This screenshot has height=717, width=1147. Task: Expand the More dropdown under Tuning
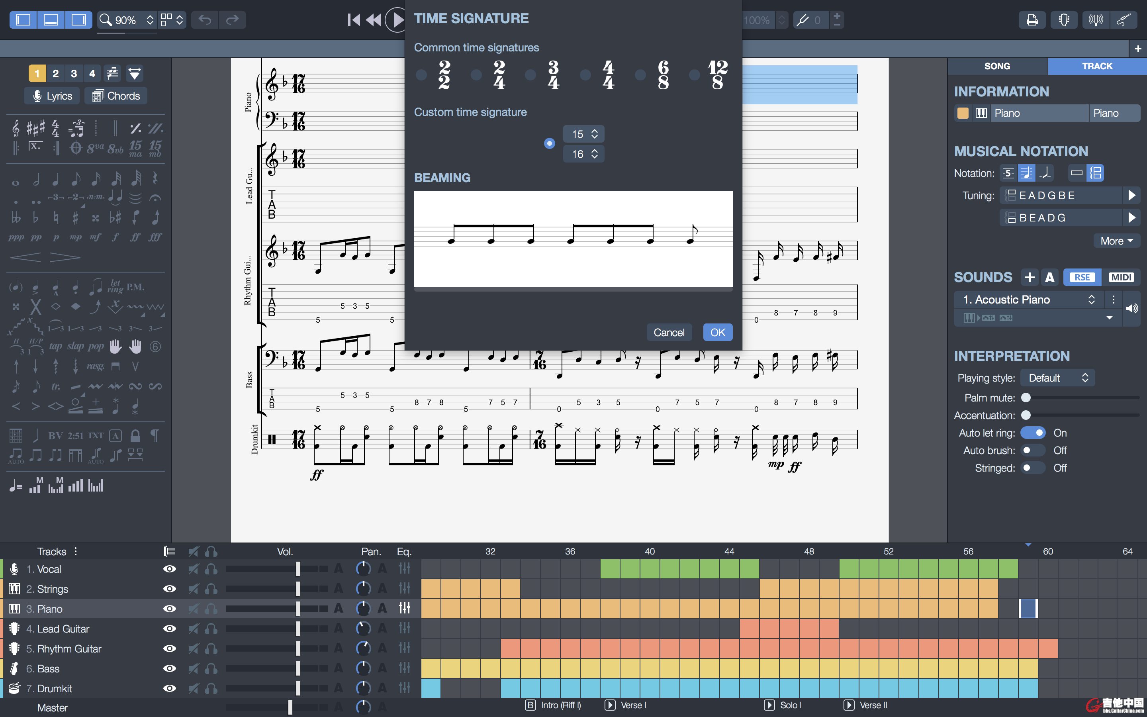pos(1116,241)
